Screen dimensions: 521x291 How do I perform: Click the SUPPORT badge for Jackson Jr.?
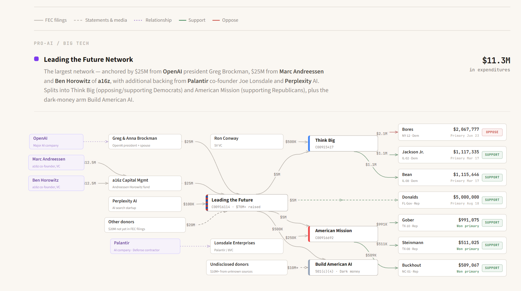(492, 155)
